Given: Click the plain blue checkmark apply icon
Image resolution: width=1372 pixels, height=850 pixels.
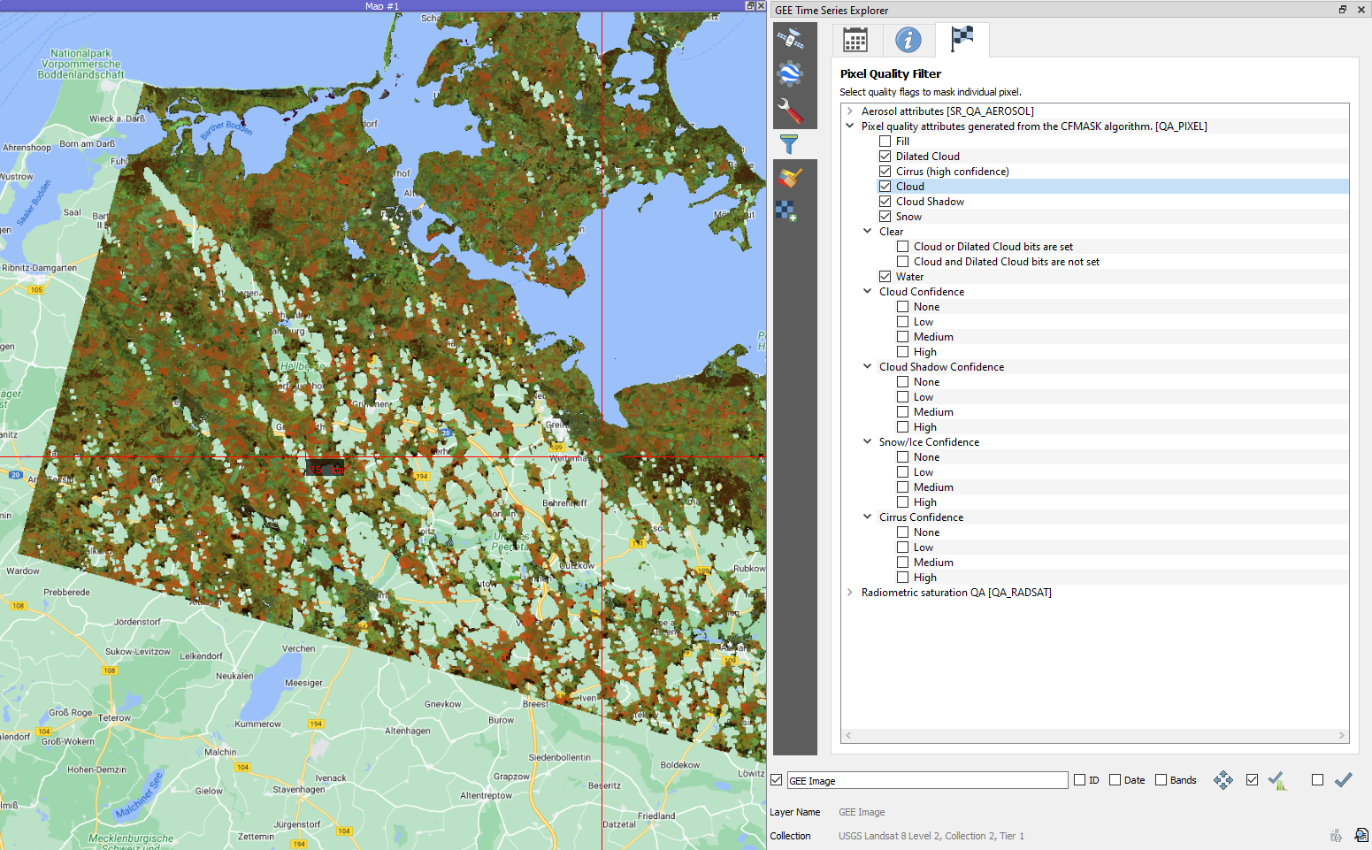Looking at the screenshot, I should 1344,780.
